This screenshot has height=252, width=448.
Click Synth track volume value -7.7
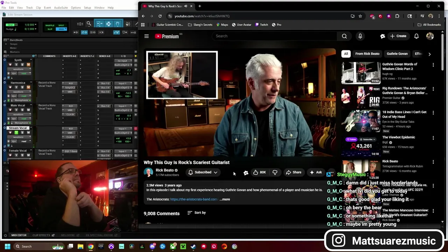pos(129,70)
